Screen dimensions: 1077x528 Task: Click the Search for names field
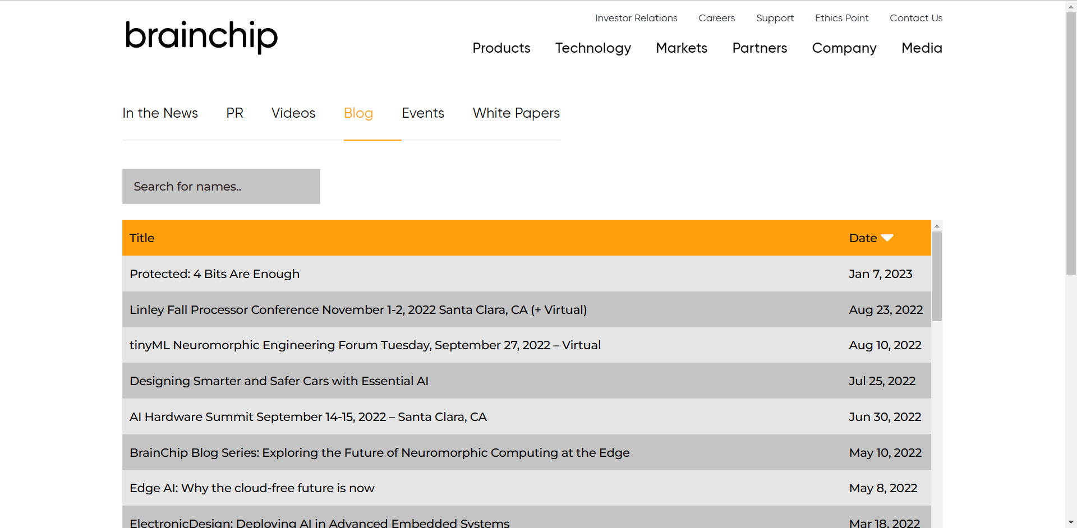click(x=221, y=187)
